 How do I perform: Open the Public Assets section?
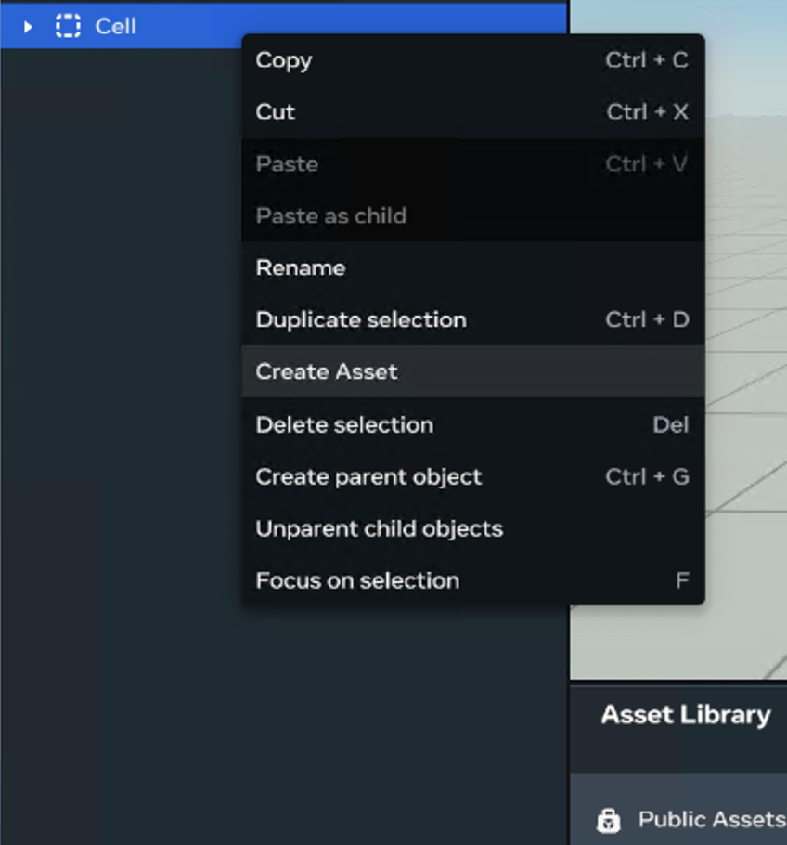(x=710, y=820)
